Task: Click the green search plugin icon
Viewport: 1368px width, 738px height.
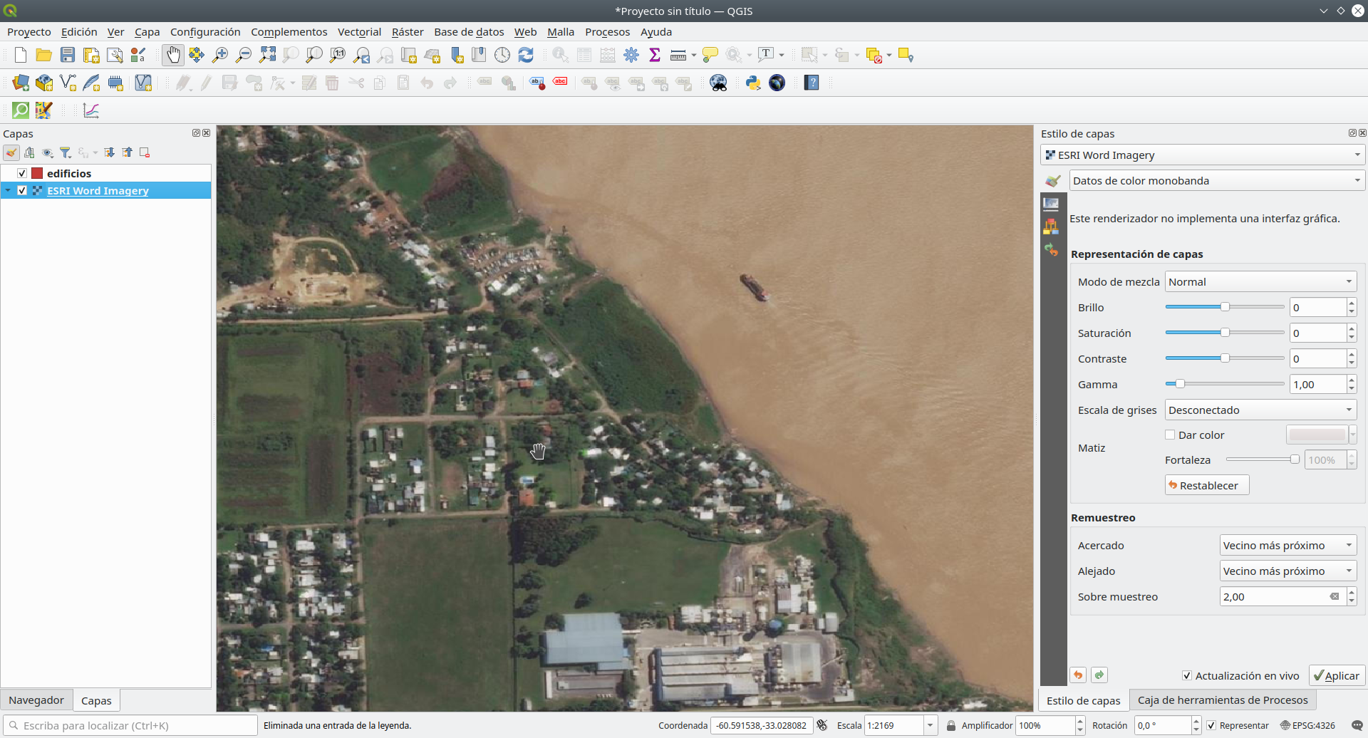Action: (x=21, y=110)
